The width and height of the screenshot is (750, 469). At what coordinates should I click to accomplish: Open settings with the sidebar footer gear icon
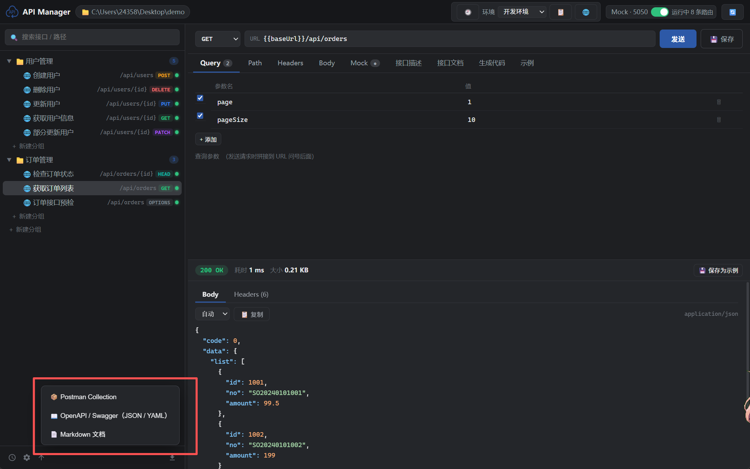tap(27, 458)
